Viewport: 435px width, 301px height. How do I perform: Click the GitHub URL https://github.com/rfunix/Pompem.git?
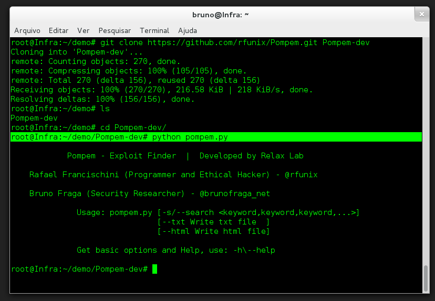233,42
